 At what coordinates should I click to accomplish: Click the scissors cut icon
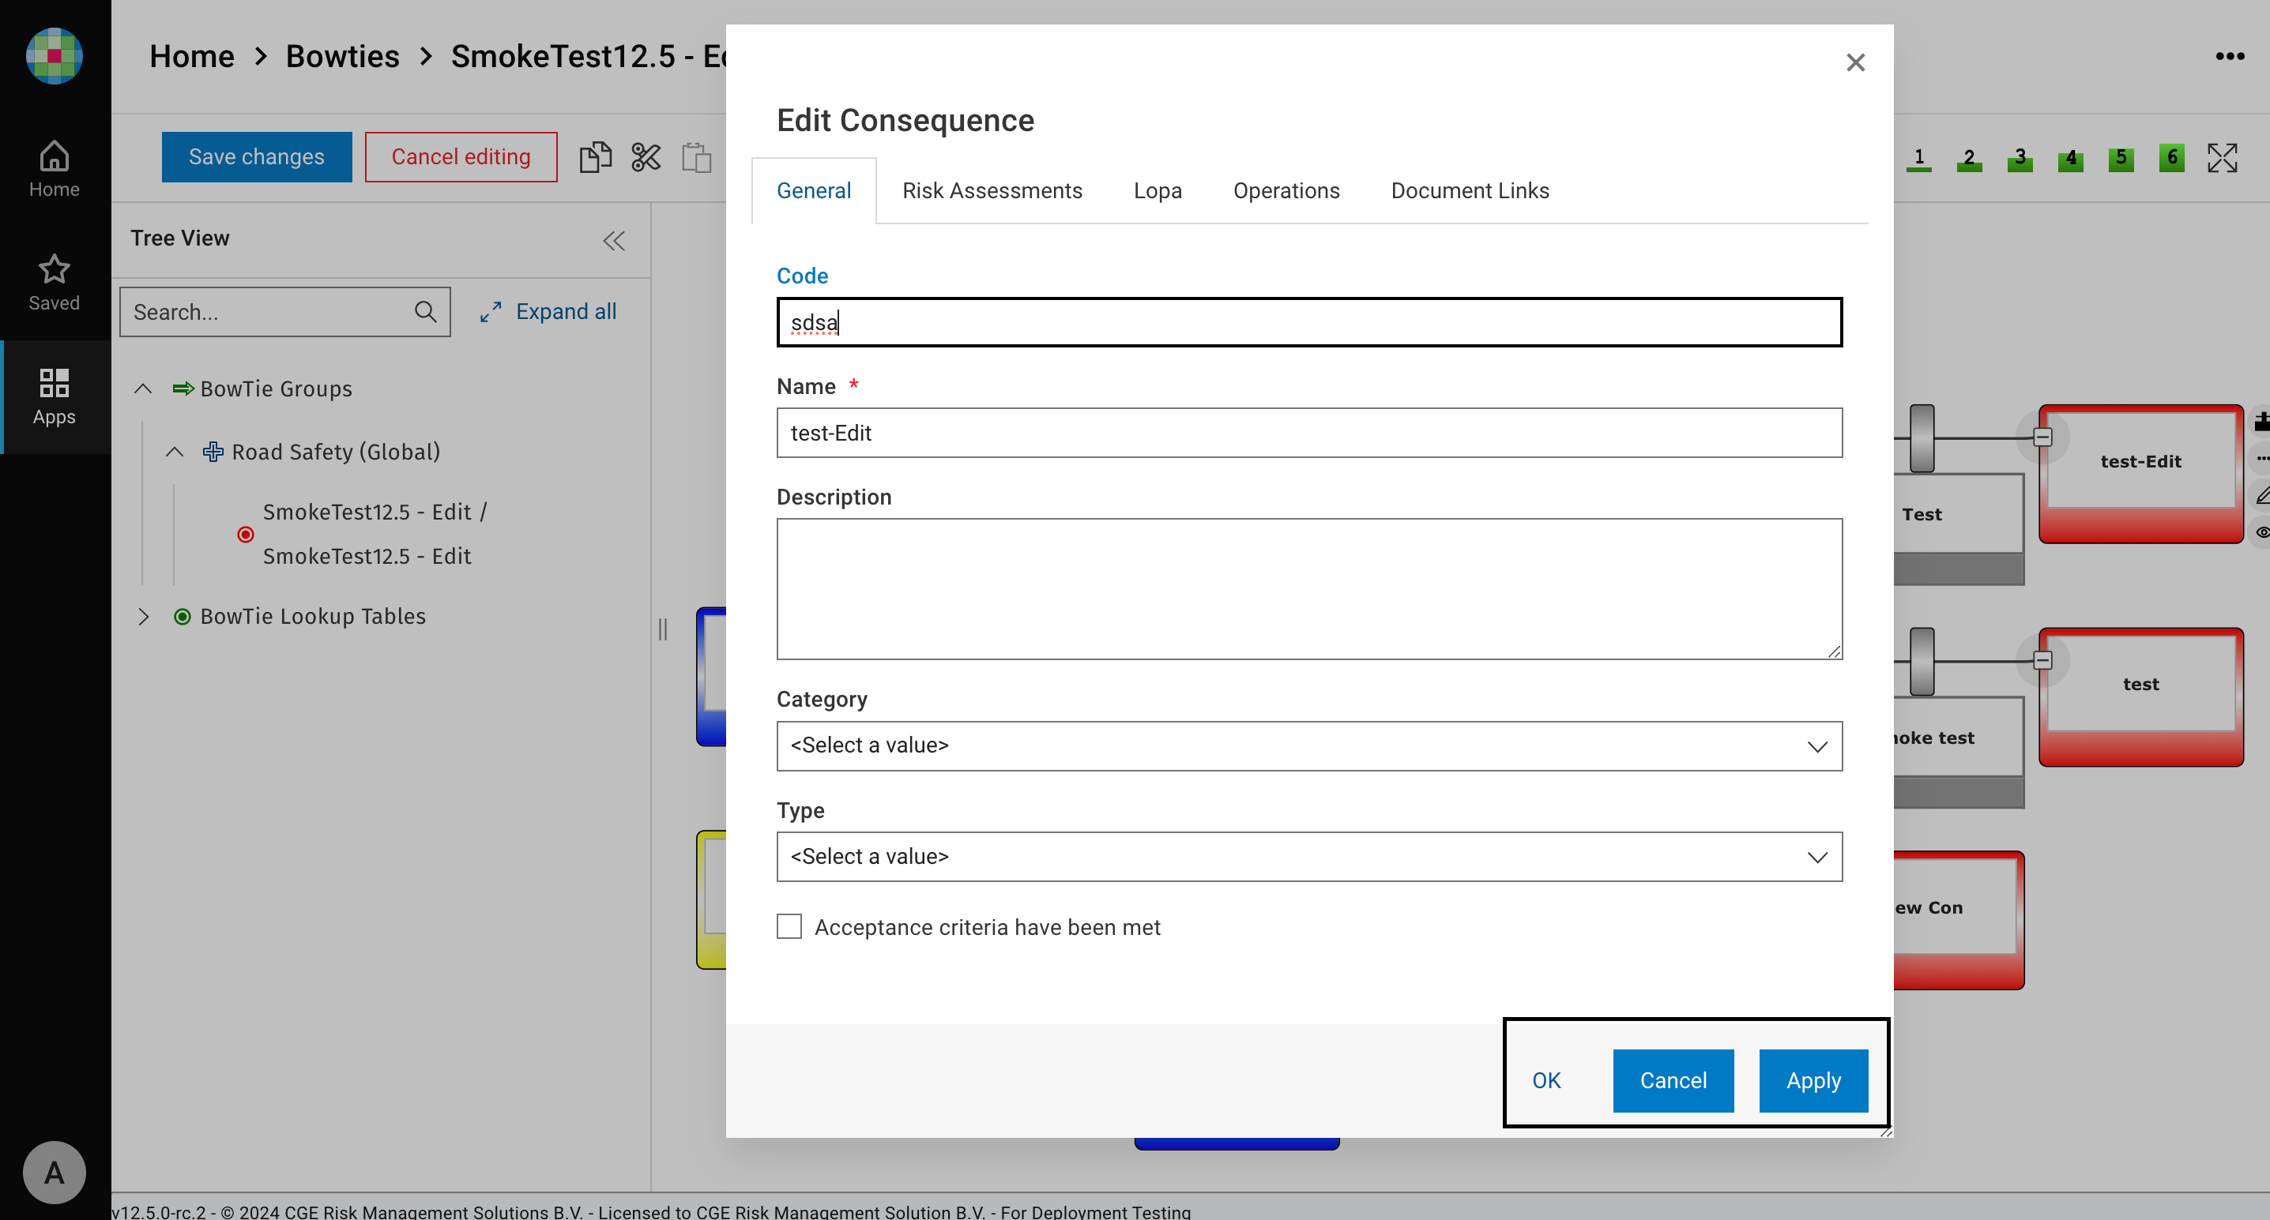pos(646,158)
